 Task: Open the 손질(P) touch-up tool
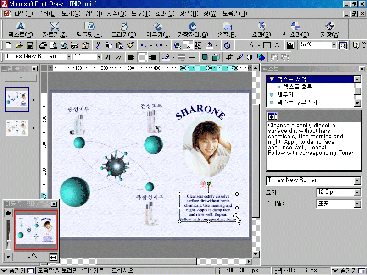click(227, 30)
